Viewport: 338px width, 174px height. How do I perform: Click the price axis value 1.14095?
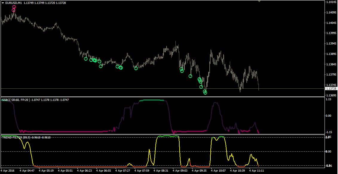(331, 12)
